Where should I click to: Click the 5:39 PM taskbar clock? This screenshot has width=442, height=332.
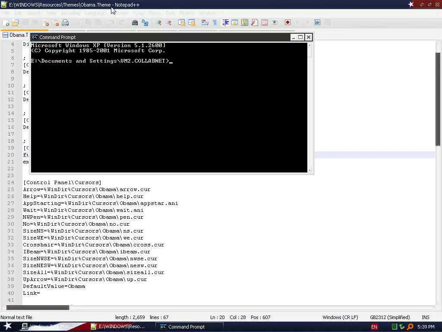(x=426, y=327)
